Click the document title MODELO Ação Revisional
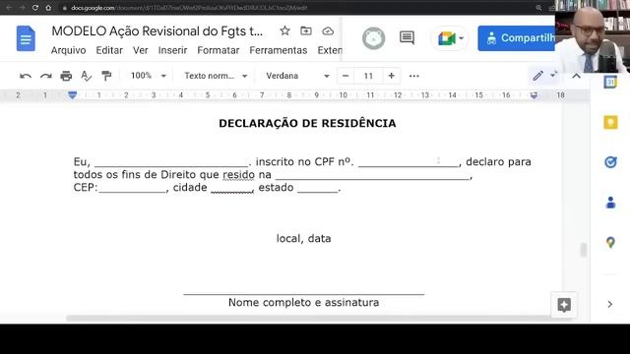The width and height of the screenshot is (630, 354). click(157, 30)
